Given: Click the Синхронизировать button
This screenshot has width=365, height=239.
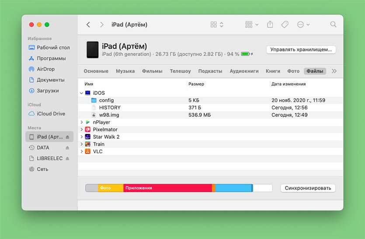Looking at the screenshot, I should coord(308,188).
